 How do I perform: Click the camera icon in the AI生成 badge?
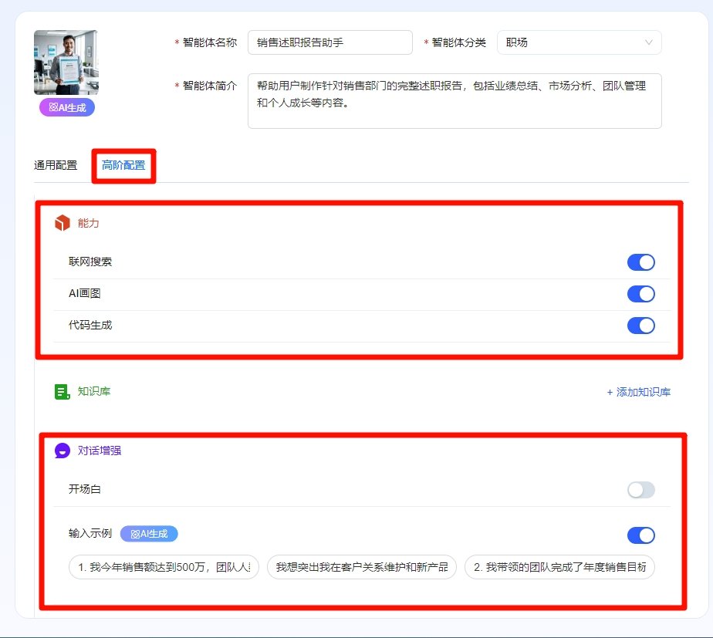point(53,106)
